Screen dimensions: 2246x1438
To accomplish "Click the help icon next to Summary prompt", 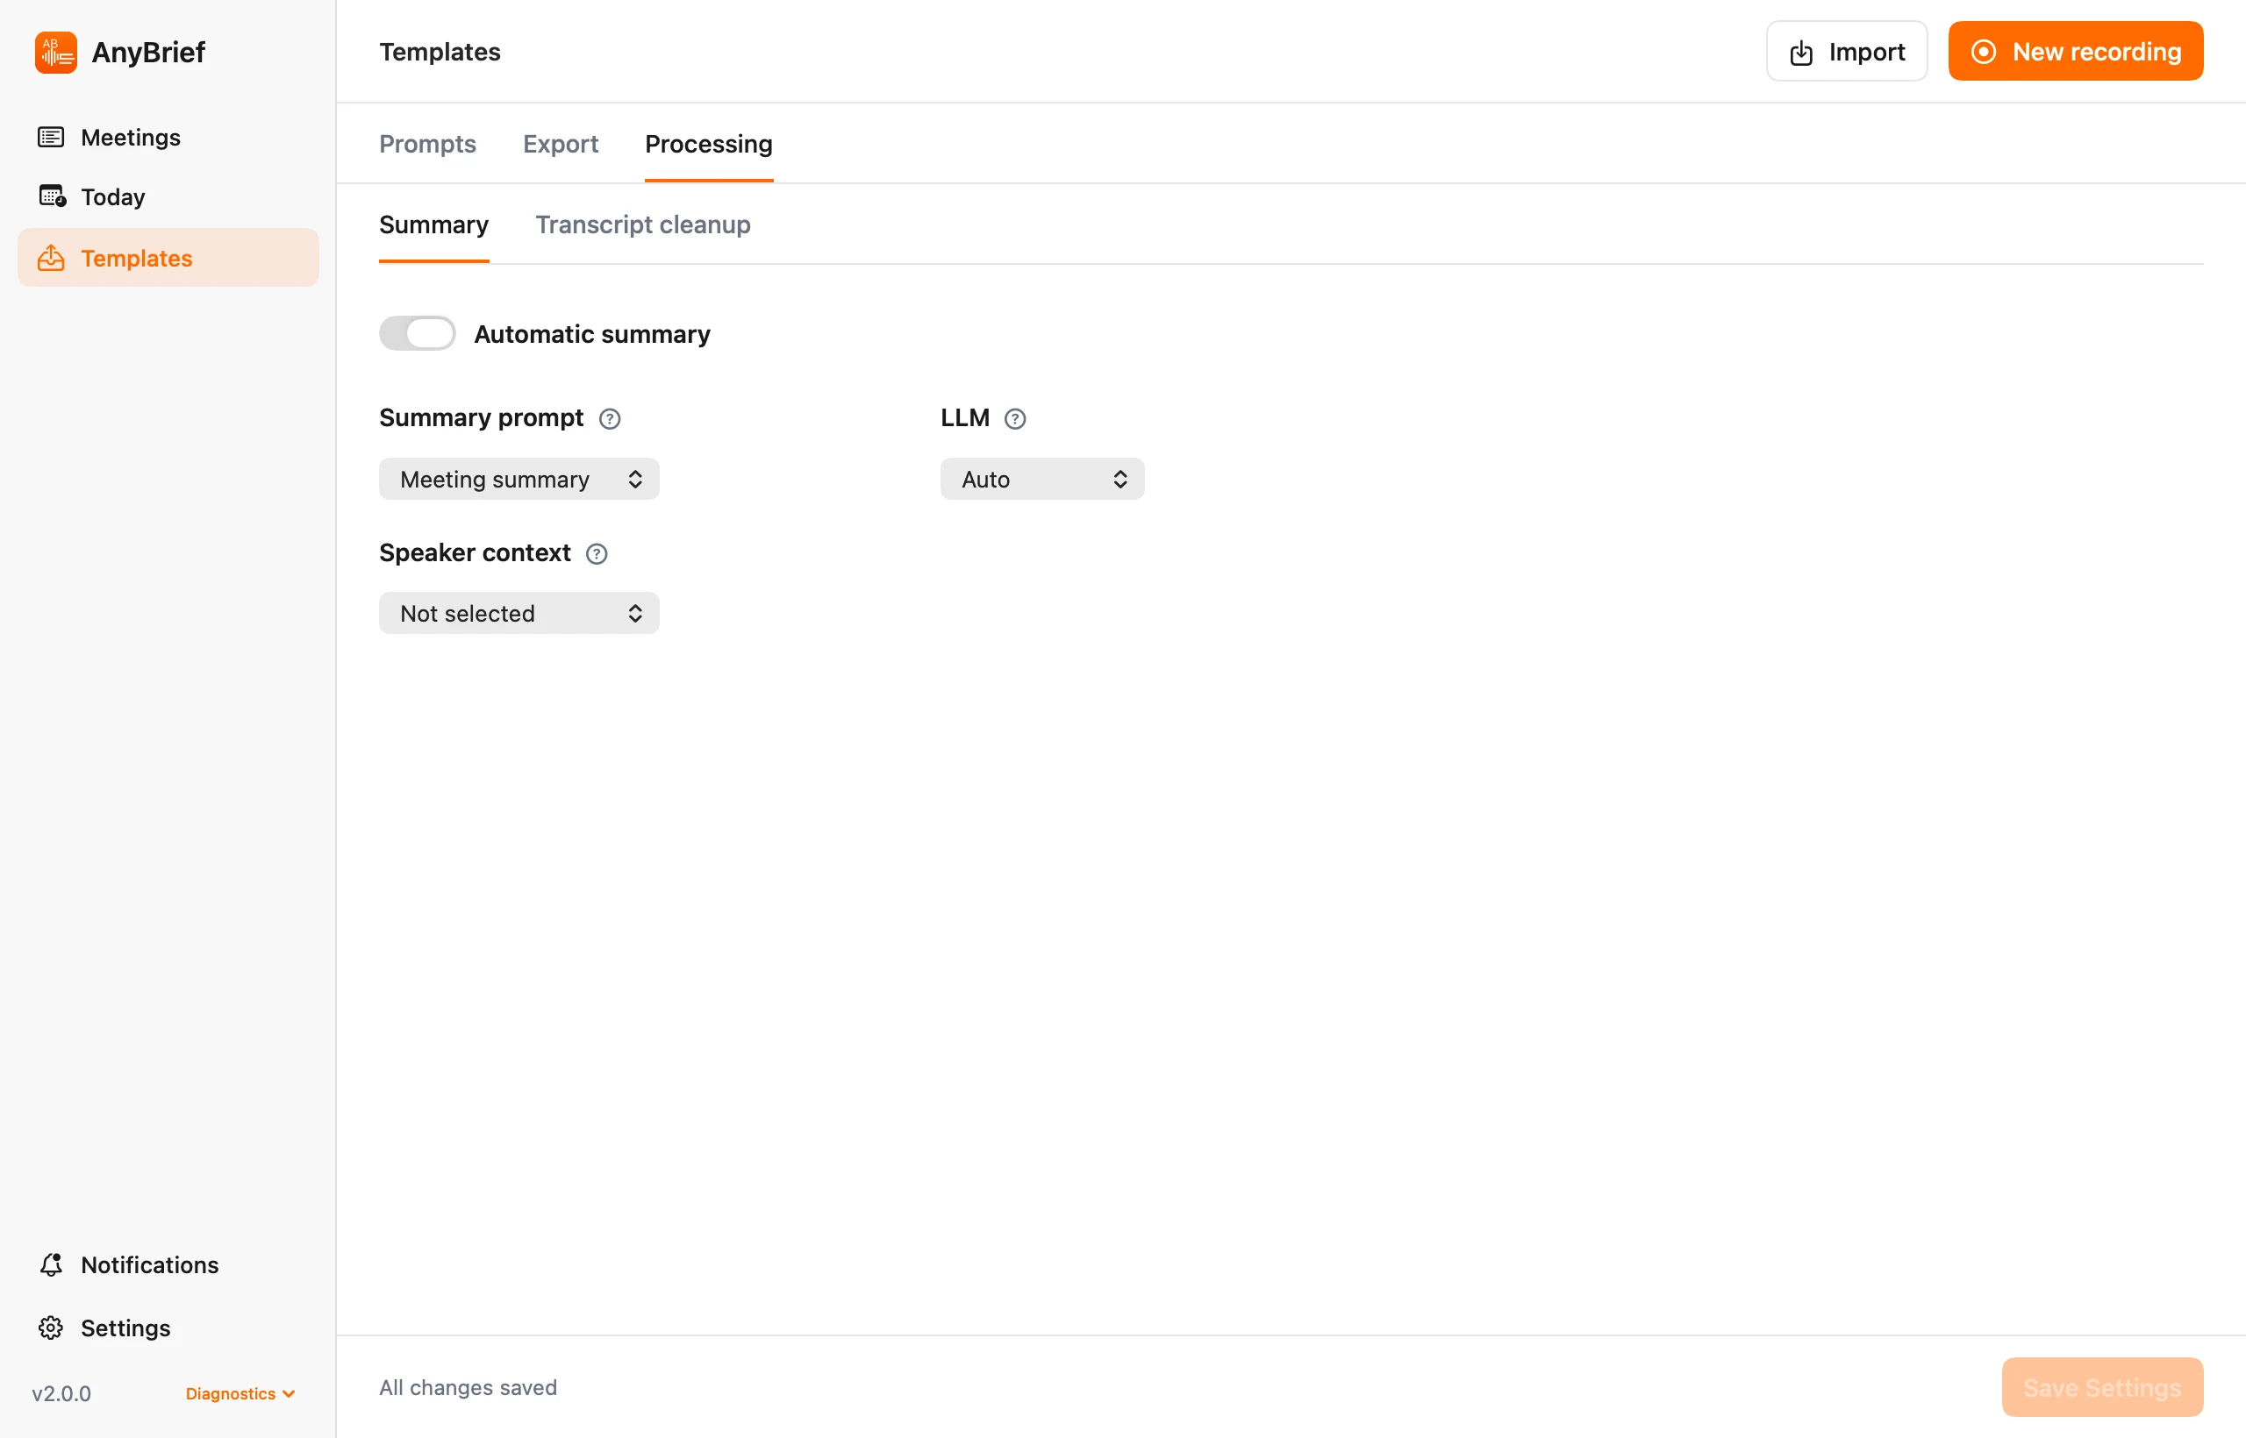I will 609,418.
